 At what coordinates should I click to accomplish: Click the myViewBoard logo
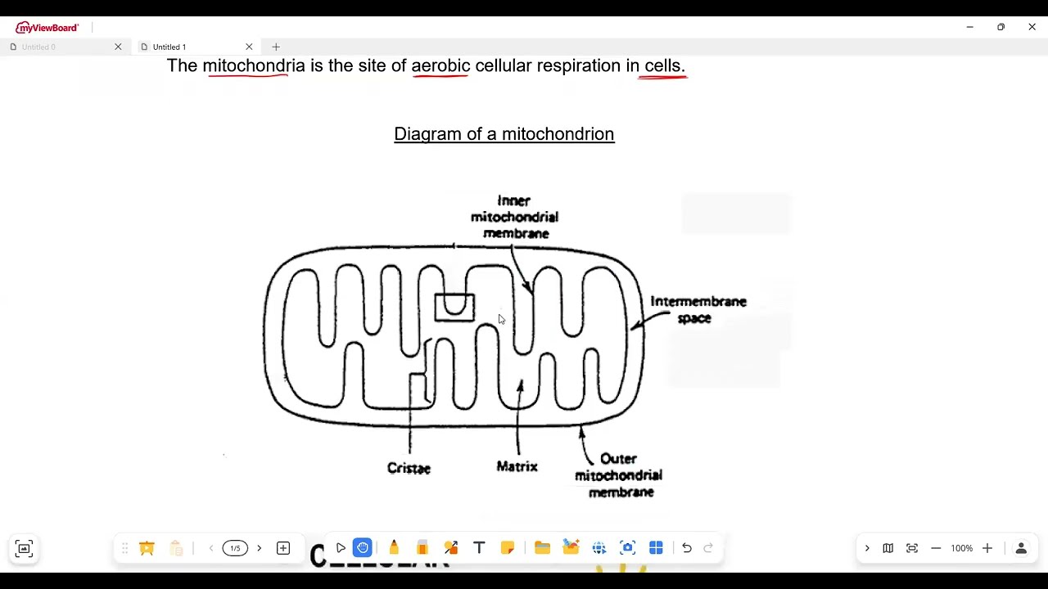(x=47, y=28)
